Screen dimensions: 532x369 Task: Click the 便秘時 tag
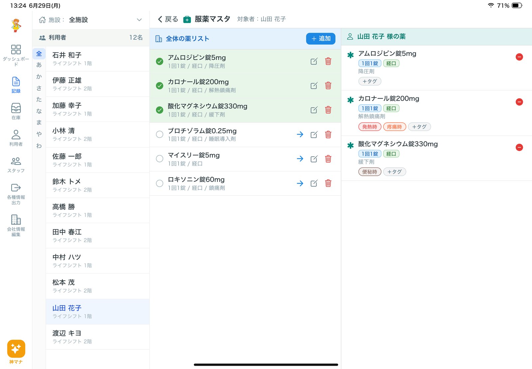[370, 172]
